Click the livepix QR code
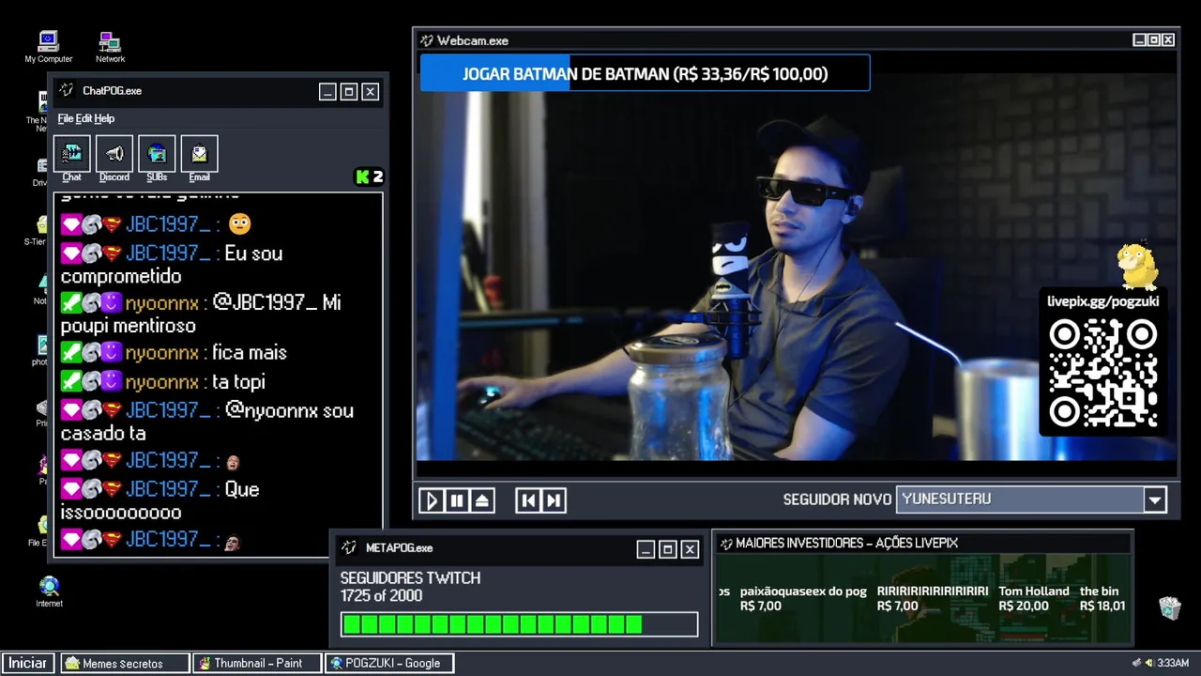1201x676 pixels. [x=1102, y=373]
